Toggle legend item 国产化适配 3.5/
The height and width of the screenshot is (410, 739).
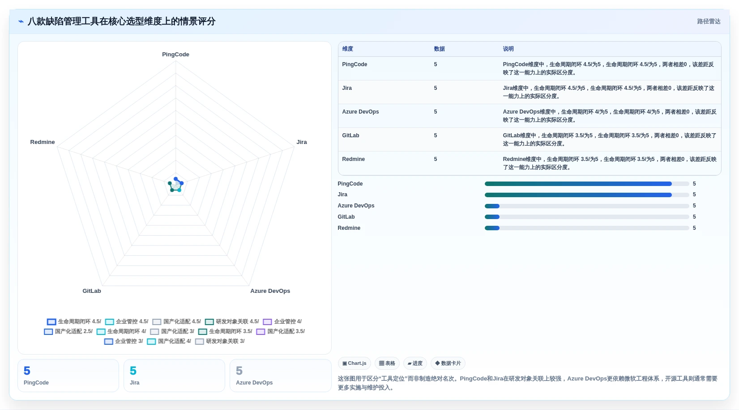[x=281, y=331]
